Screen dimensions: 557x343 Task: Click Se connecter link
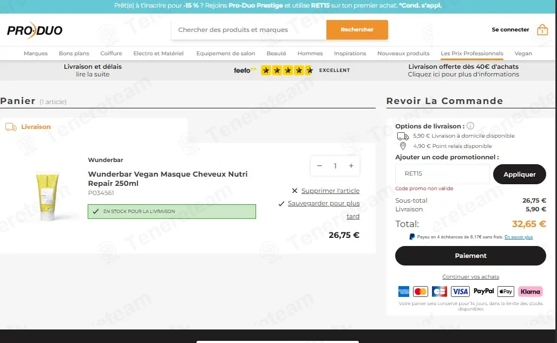click(x=510, y=29)
